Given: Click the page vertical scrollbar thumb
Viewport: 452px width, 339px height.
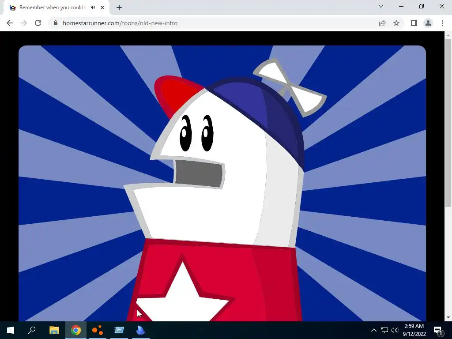Looking at the screenshot, I should point(448,123).
